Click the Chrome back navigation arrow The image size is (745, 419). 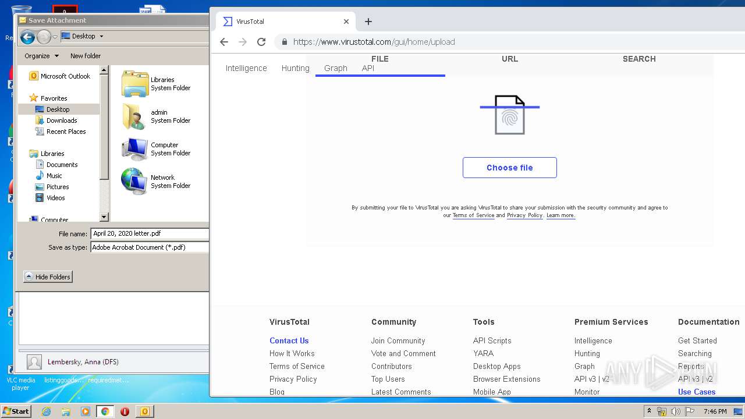(224, 42)
